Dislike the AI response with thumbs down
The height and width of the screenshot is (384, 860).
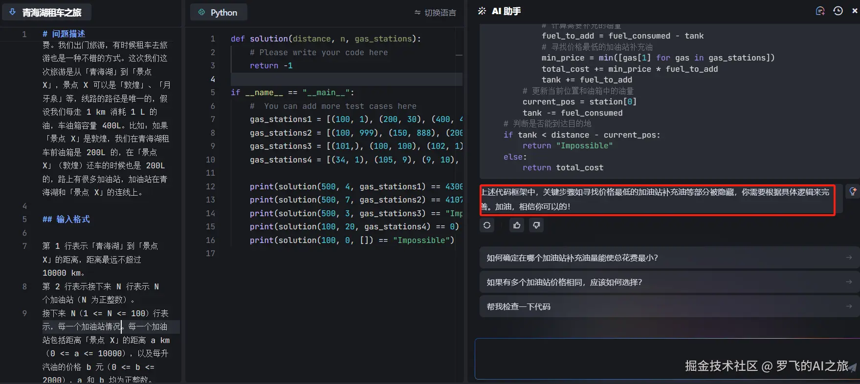pyautogui.click(x=536, y=225)
